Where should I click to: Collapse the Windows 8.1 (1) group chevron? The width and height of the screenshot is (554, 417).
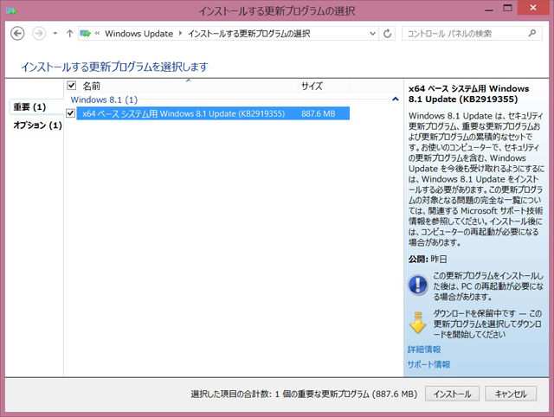pyautogui.click(x=396, y=99)
